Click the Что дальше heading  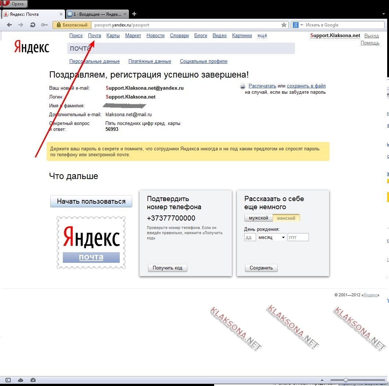[x=73, y=176]
